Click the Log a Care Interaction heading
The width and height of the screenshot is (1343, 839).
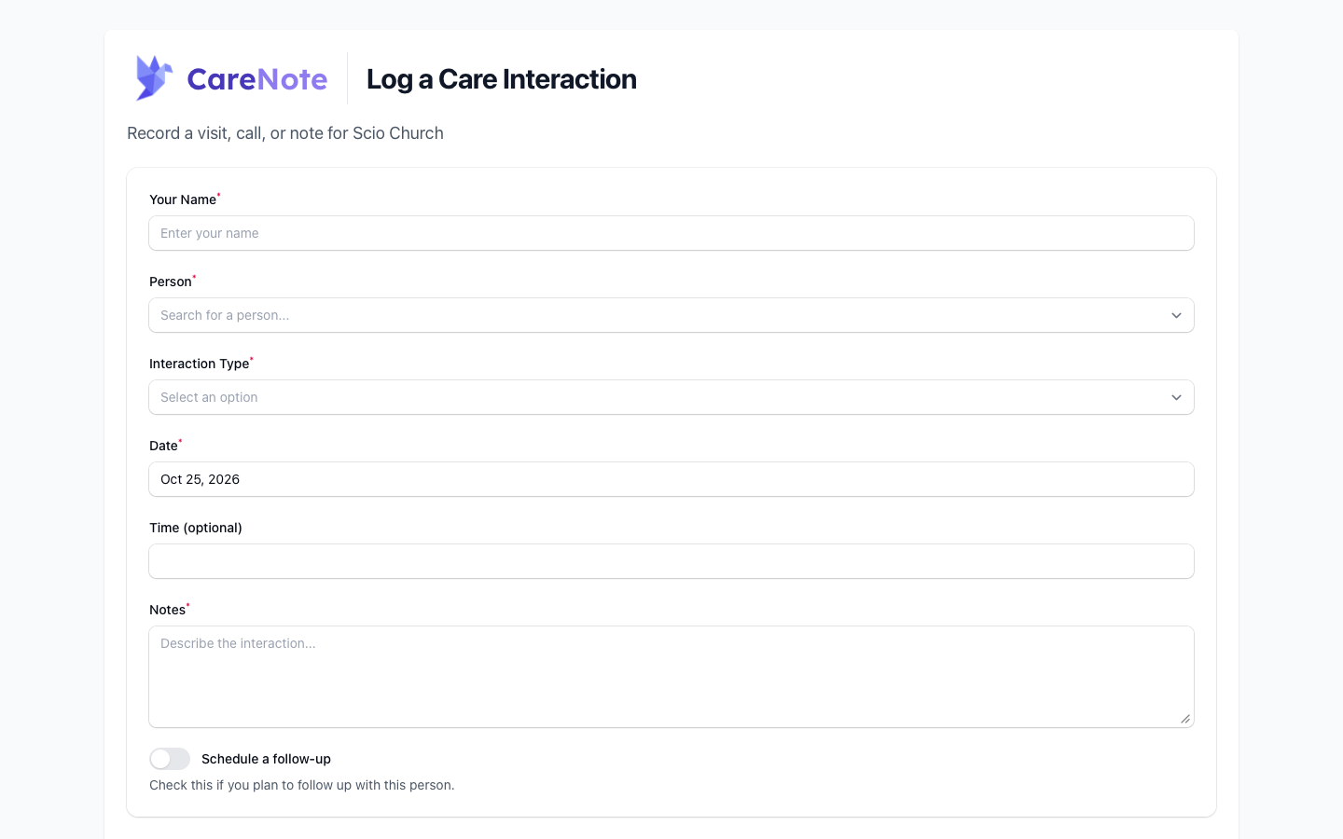click(x=502, y=79)
